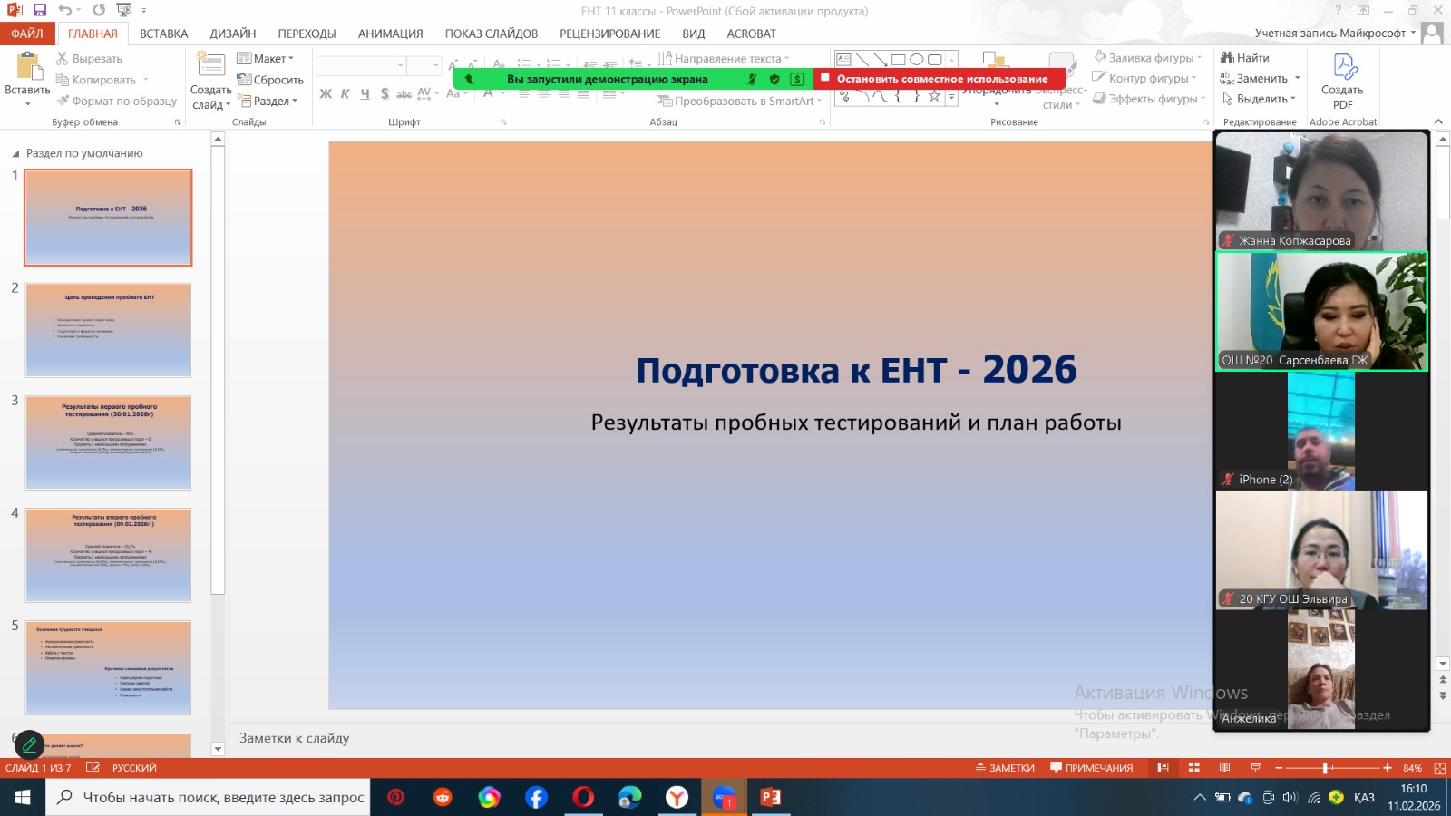Toggle the ЗАМЕТКИ notes pane
The height and width of the screenshot is (816, 1451).
point(1005,768)
